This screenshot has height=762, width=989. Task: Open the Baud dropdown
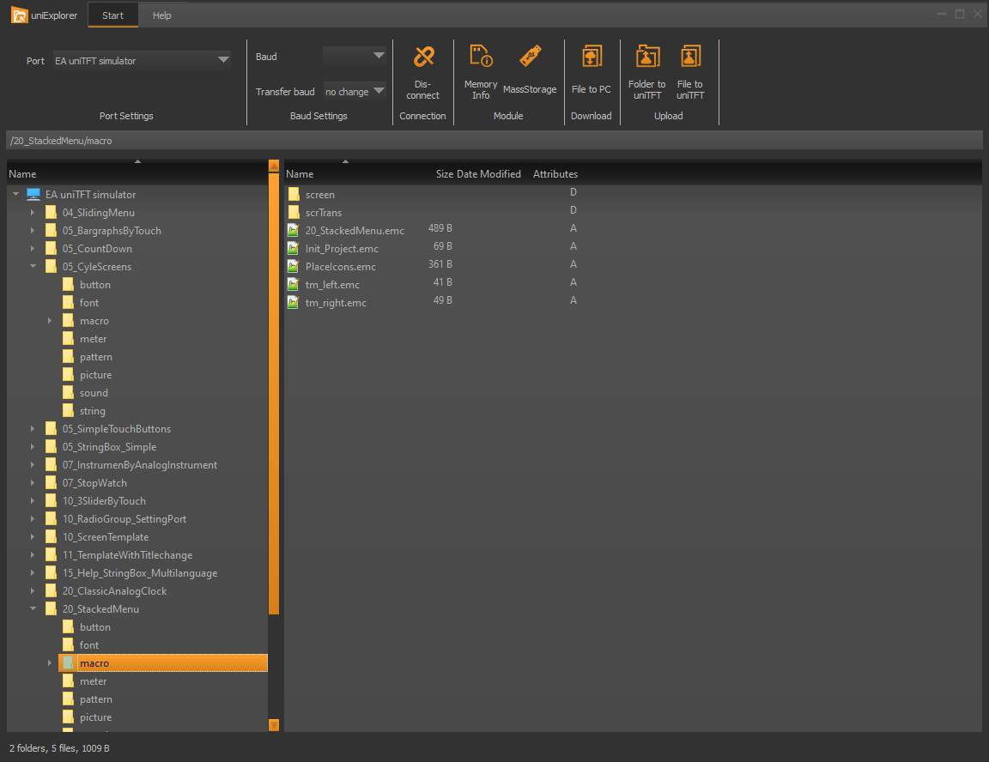click(355, 56)
